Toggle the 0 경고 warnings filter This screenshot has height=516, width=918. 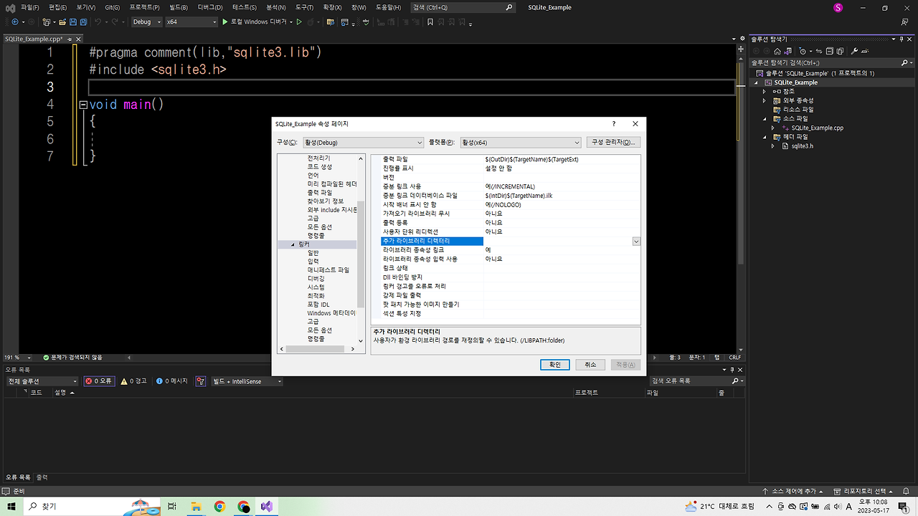pos(134,381)
